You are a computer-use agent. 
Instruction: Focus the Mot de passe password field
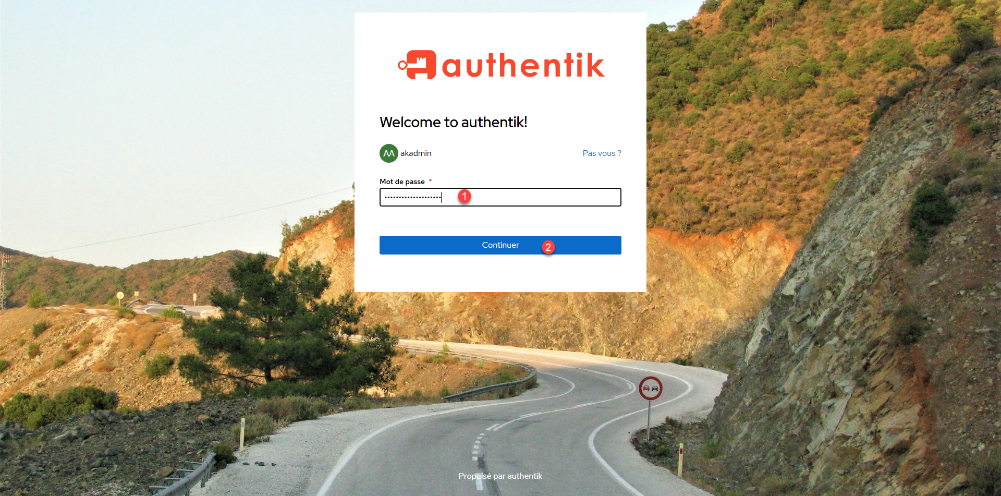(x=500, y=197)
